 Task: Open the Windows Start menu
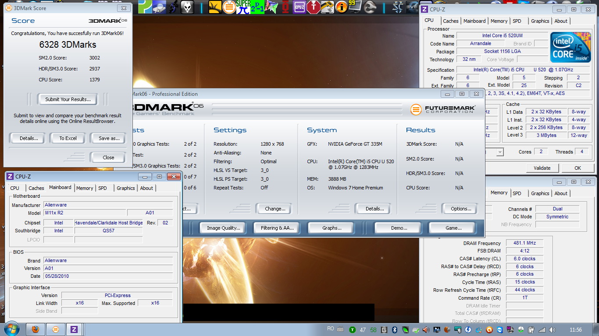tap(11, 329)
